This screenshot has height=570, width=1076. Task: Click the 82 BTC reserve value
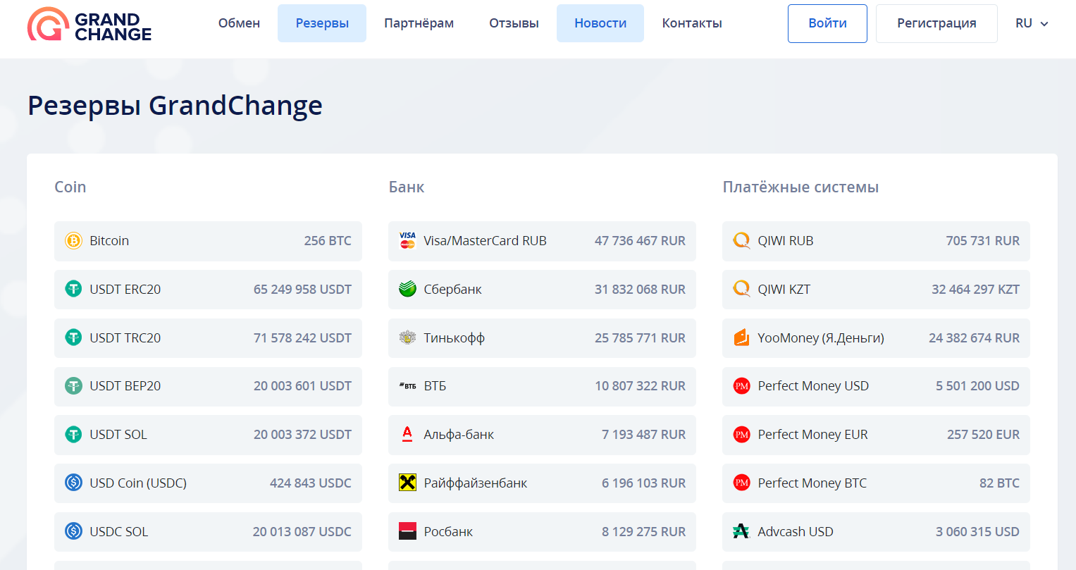point(999,483)
